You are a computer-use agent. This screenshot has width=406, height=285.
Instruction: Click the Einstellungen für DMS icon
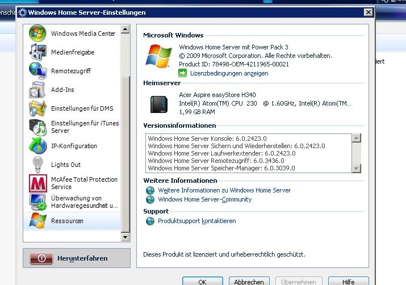point(37,108)
